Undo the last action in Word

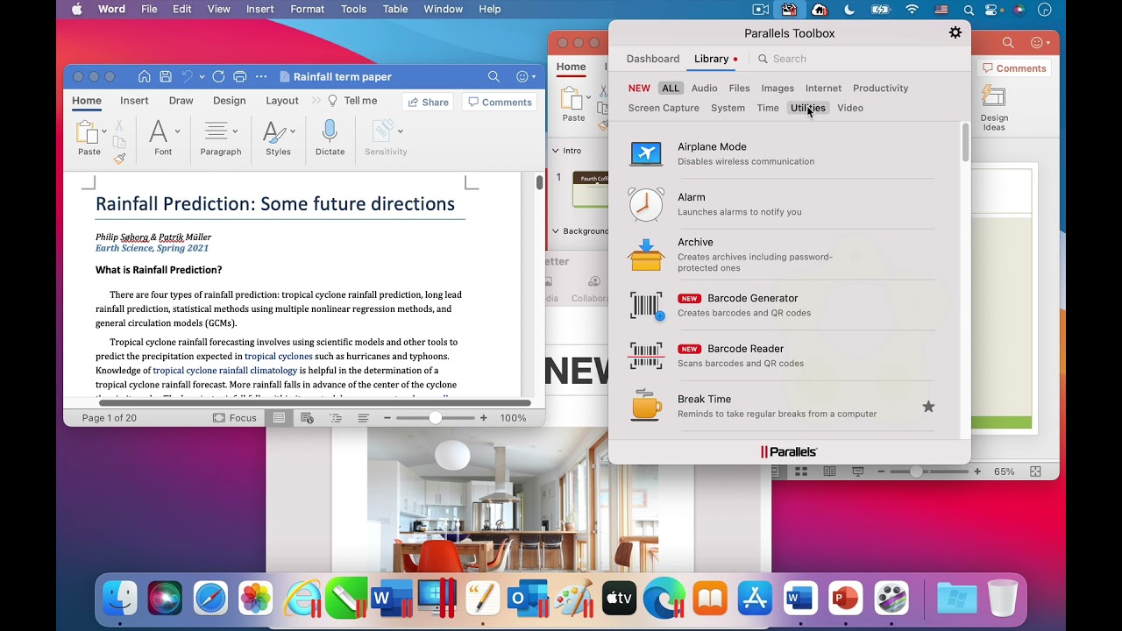click(187, 76)
